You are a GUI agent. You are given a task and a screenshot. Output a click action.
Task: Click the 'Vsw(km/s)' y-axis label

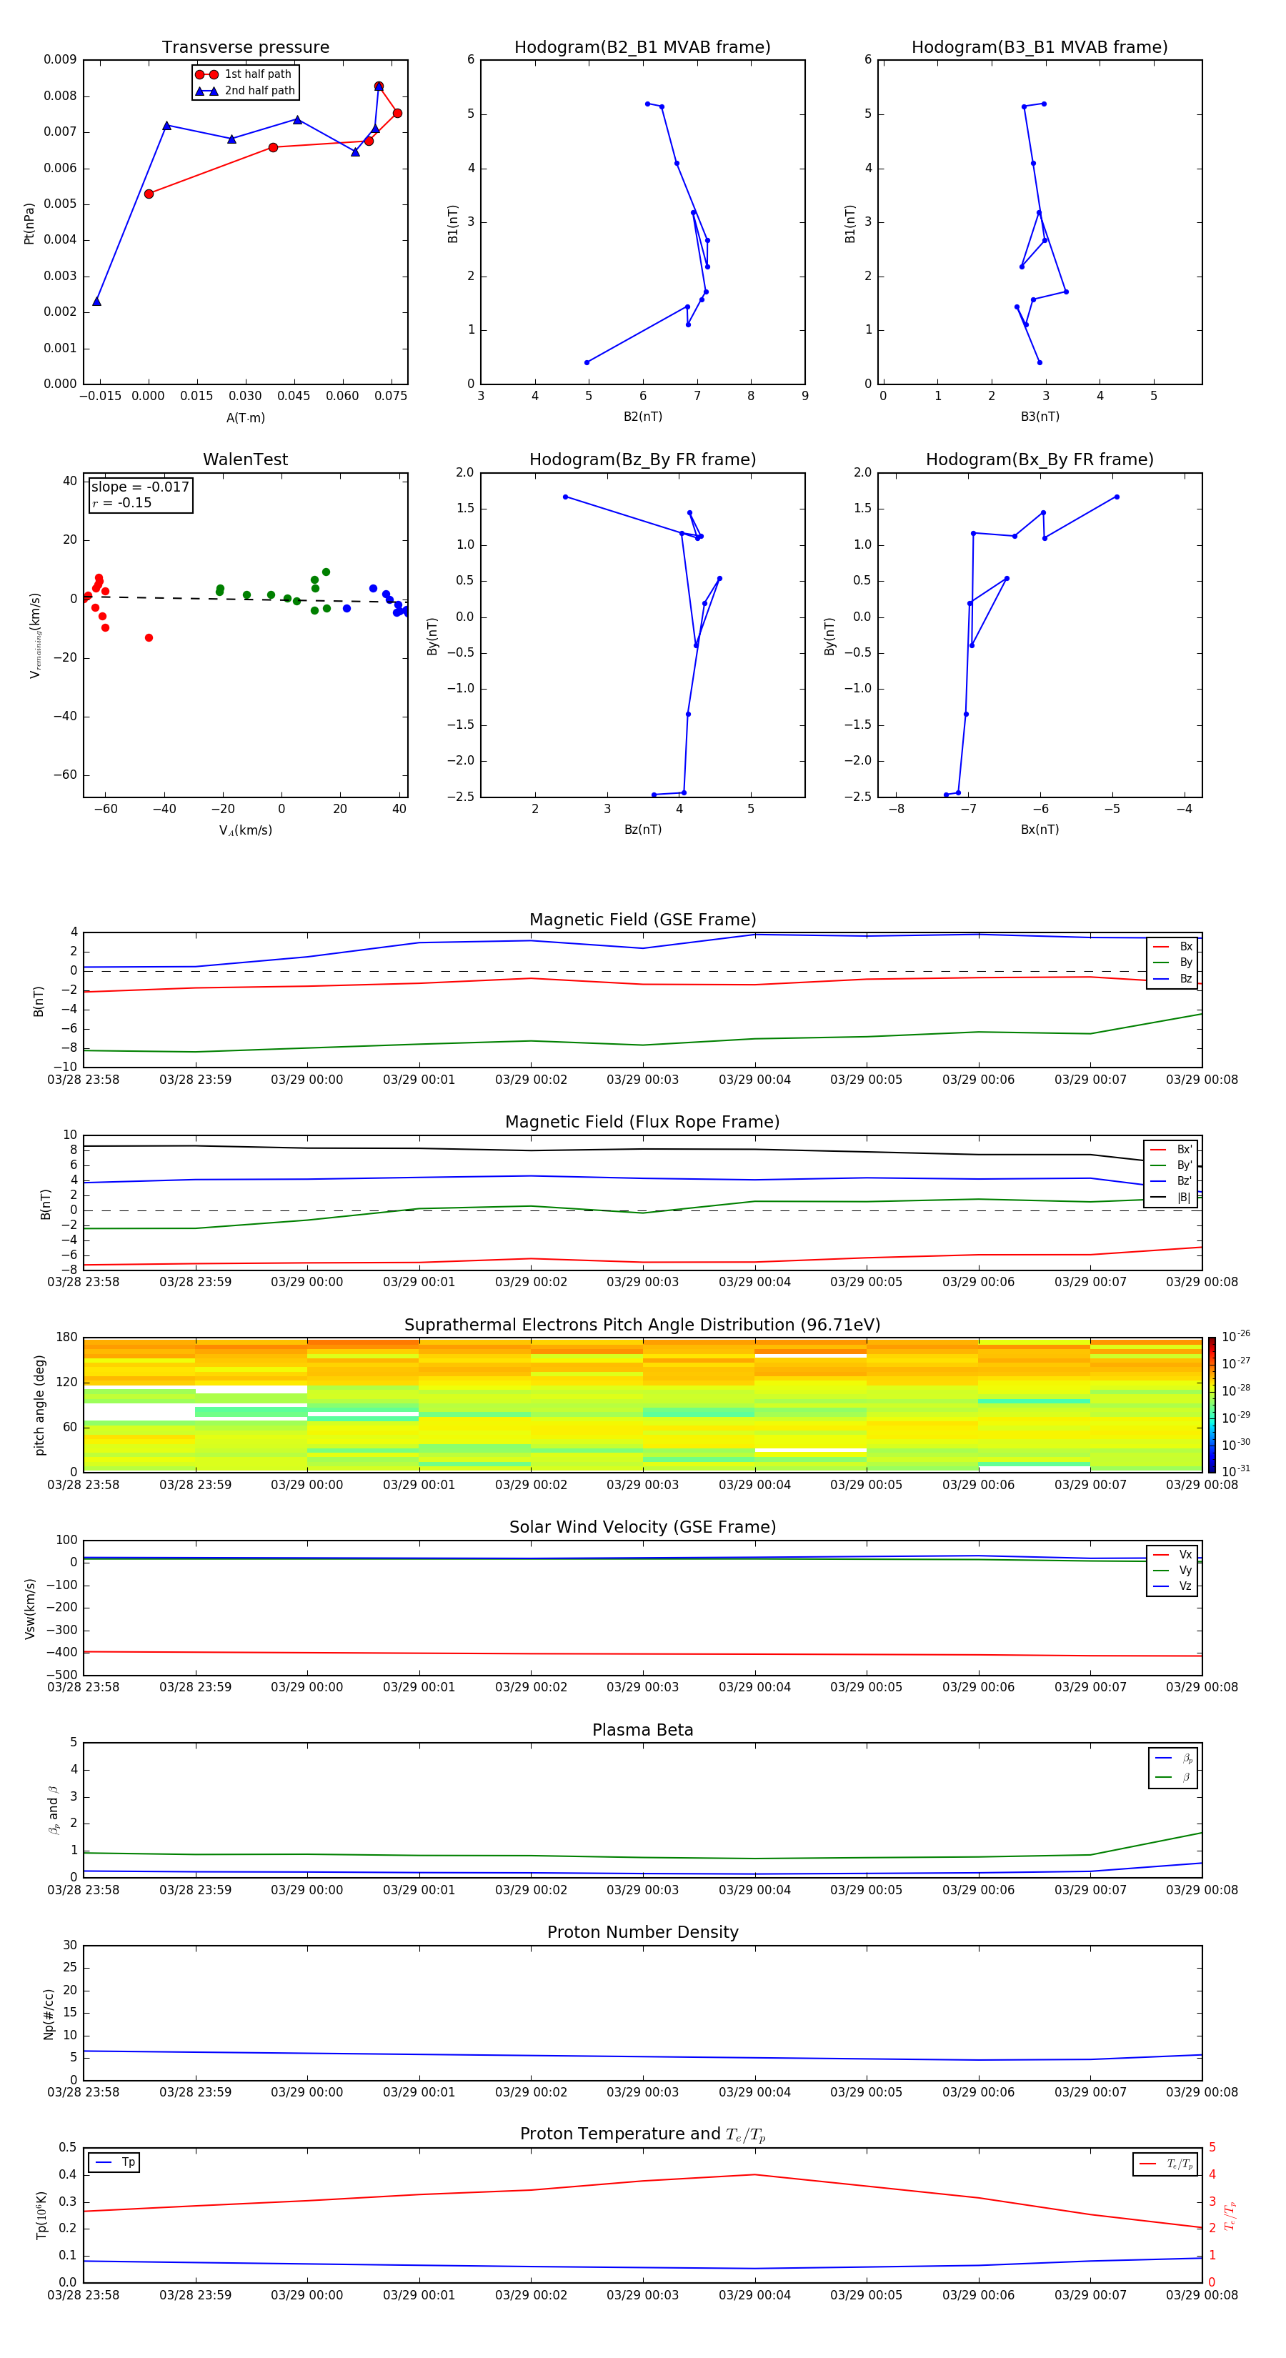coord(29,1608)
